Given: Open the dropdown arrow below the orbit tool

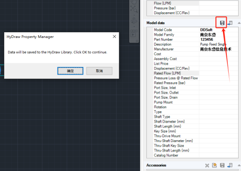Looking at the screenshot, I should 134,27.
